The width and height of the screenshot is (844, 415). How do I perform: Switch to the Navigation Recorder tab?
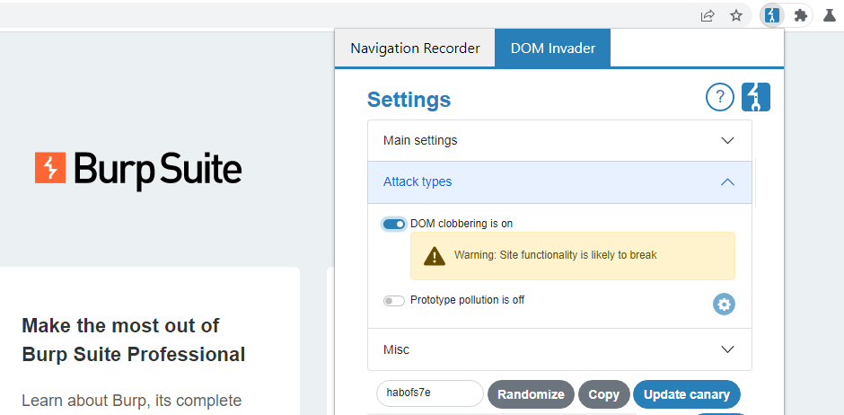[415, 49]
